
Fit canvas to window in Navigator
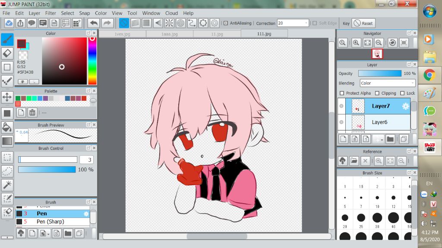[x=368, y=43]
